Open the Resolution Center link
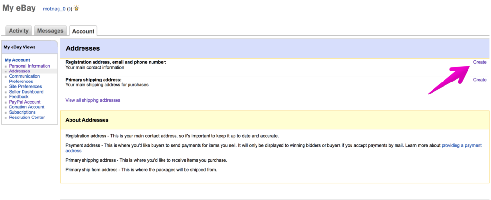Image resolution: width=491 pixels, height=200 pixels. (27, 117)
